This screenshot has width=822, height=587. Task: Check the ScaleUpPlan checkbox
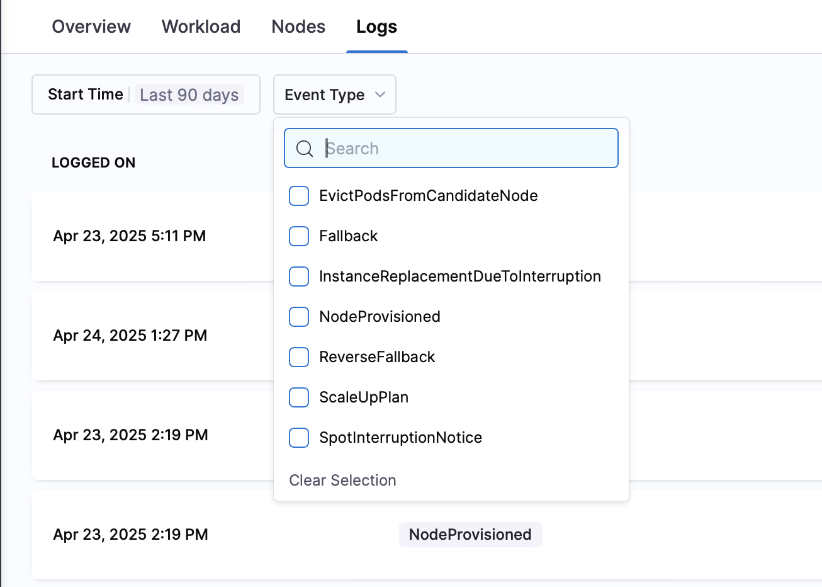(299, 397)
